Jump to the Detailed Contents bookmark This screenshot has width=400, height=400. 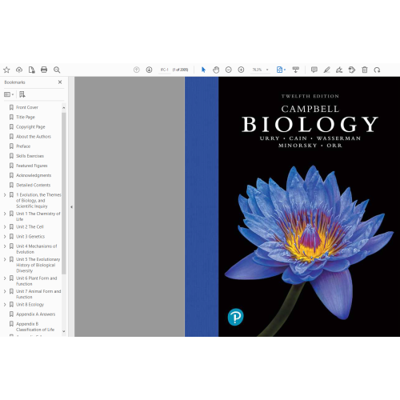(x=34, y=185)
